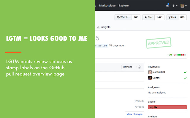Click joshtriplett's approval checkmark
This screenshot has height=118, width=190.
pyautogui.click(x=185, y=72)
